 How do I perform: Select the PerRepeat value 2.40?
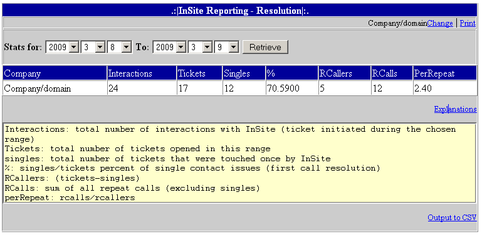445,88
